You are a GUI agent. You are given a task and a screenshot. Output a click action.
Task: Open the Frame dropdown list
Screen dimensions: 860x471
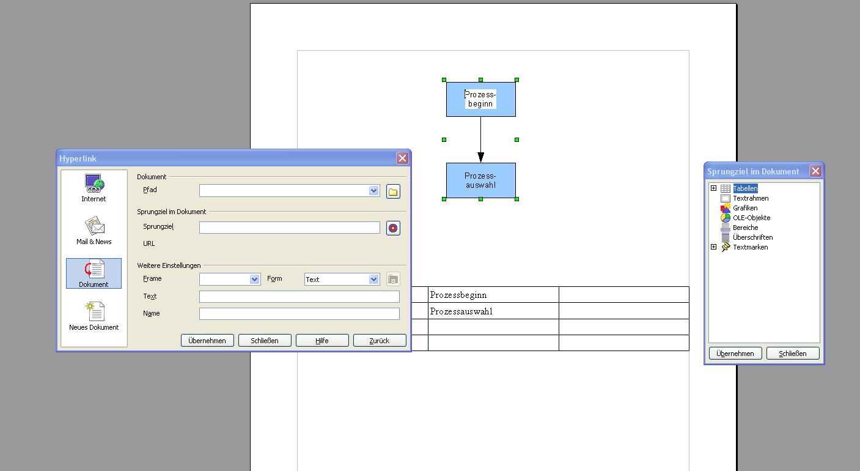[254, 280]
